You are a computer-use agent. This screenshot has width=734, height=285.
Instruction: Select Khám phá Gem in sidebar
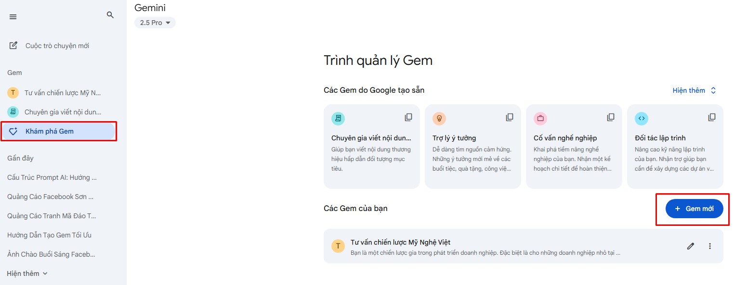click(x=59, y=131)
